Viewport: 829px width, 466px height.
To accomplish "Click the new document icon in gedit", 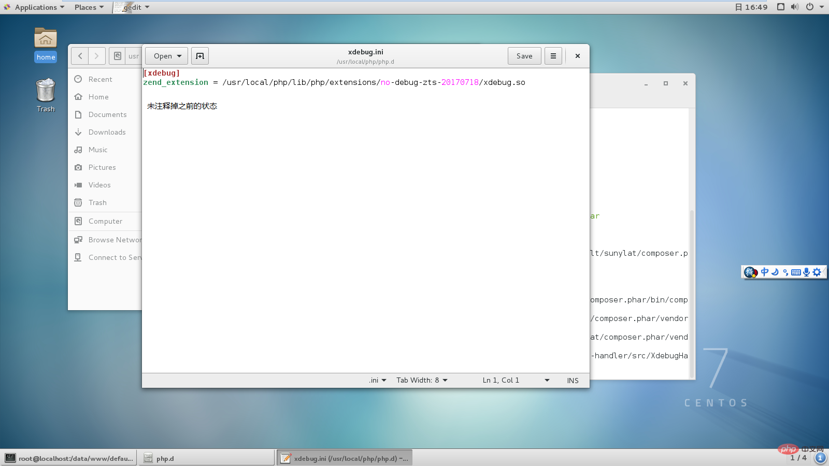I will [x=200, y=56].
